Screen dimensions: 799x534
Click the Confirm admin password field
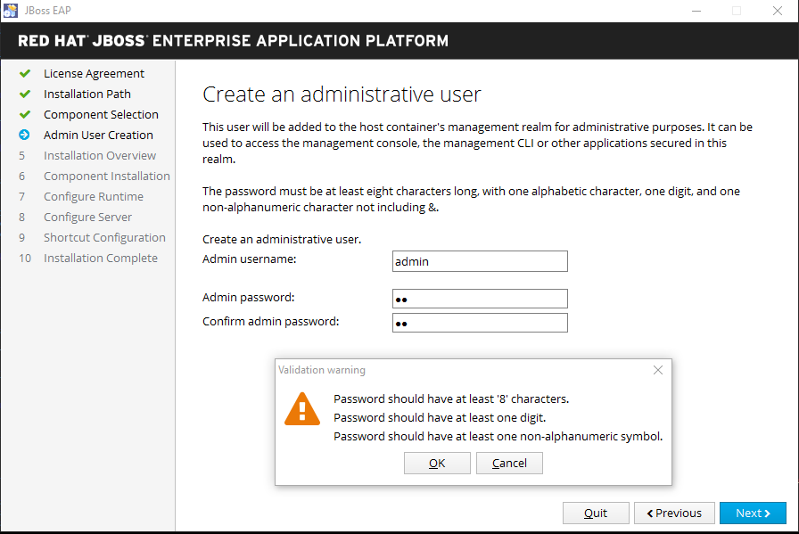click(x=480, y=323)
